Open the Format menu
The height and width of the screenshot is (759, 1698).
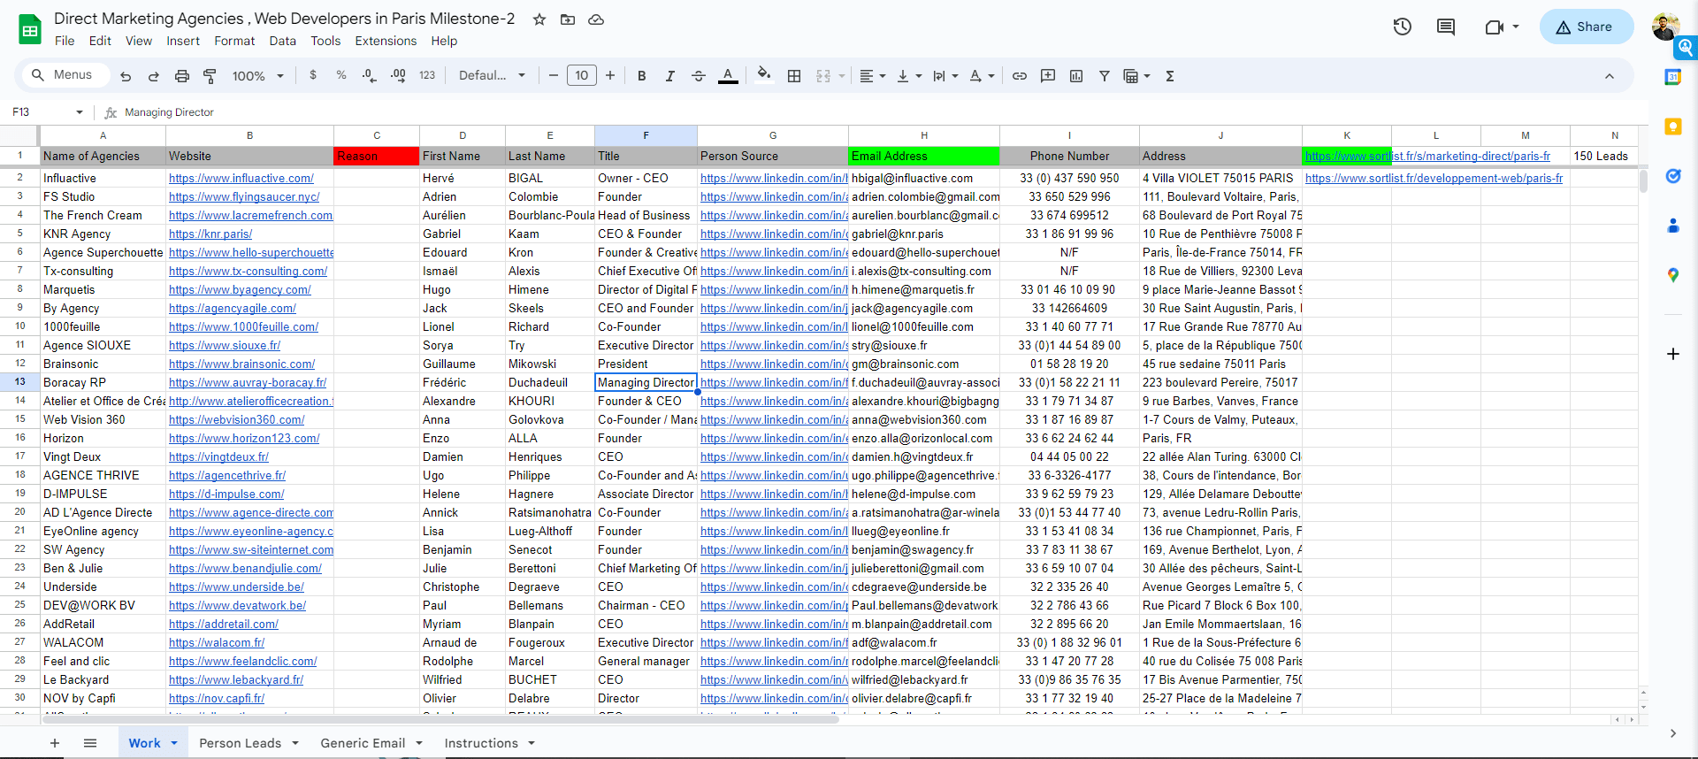click(234, 41)
